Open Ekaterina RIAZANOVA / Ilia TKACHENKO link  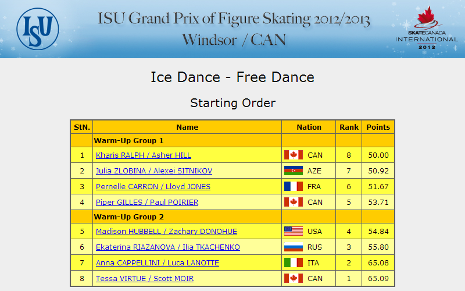click(x=168, y=247)
